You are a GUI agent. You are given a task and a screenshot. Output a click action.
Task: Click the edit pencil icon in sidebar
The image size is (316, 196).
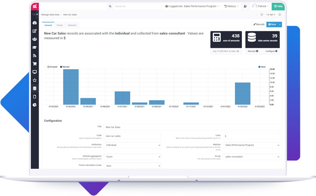point(34,31)
